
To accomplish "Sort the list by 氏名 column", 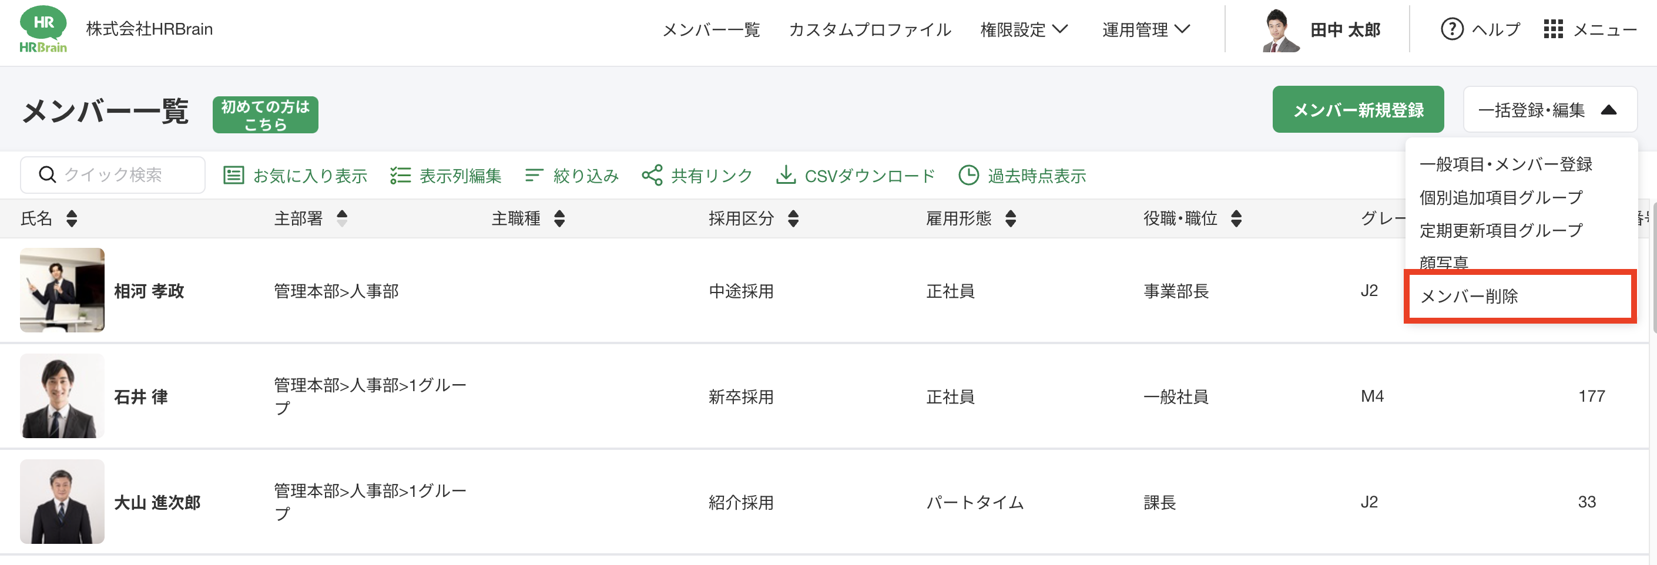I will click(x=72, y=218).
